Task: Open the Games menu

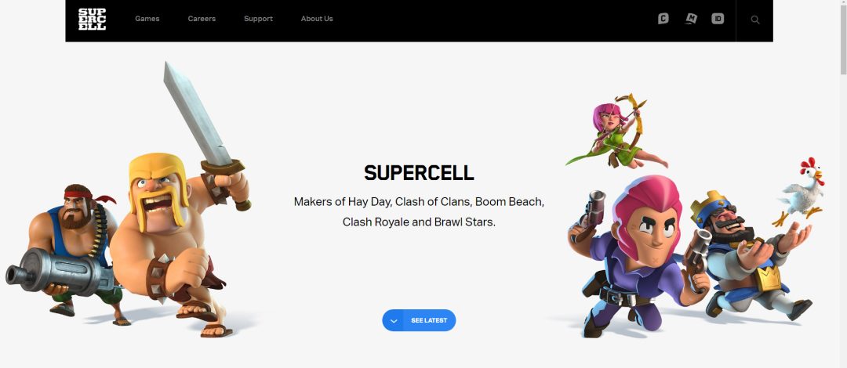Action: coord(147,19)
